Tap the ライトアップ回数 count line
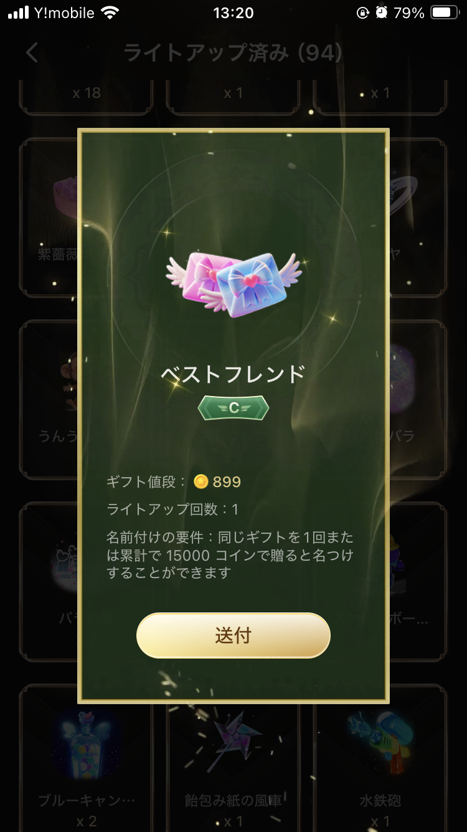This screenshot has height=832, width=467. (172, 509)
